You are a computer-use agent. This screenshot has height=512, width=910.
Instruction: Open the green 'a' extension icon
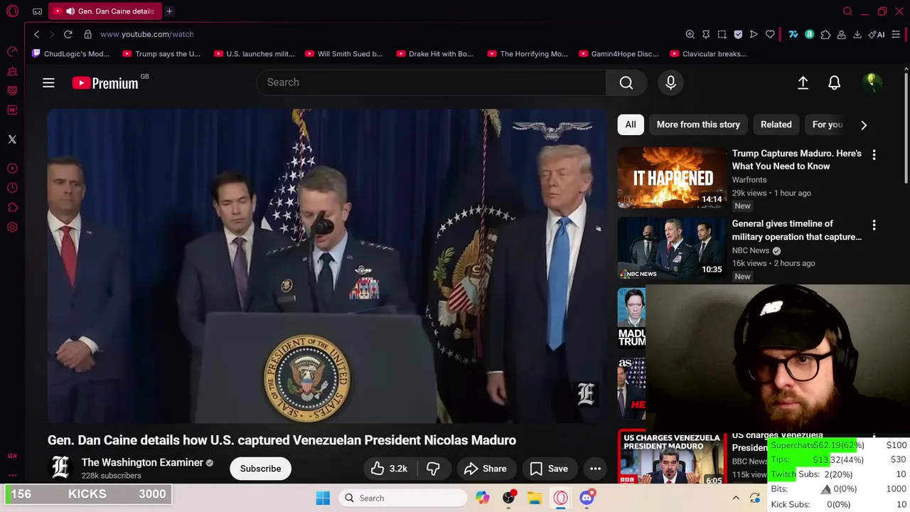[x=809, y=34]
